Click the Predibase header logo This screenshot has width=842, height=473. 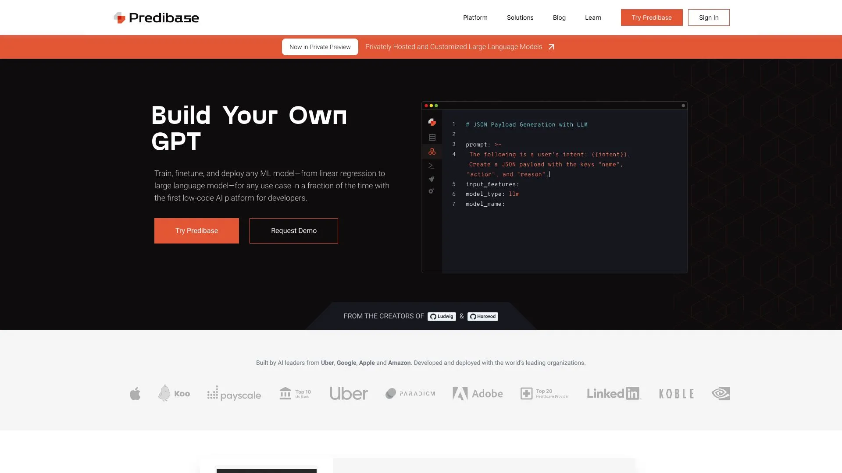click(x=156, y=18)
